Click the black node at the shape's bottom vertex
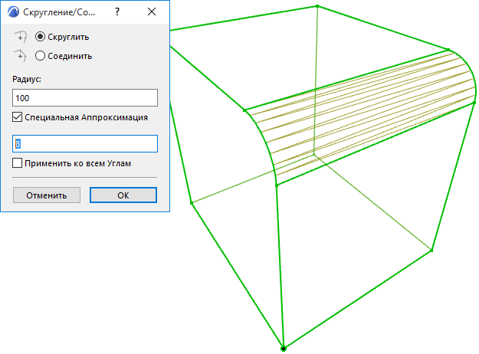The height and width of the screenshot is (354, 479). (x=284, y=348)
